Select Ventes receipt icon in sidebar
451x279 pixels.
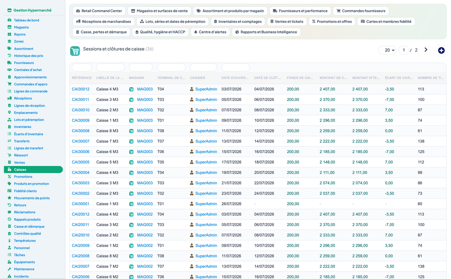tap(9, 162)
